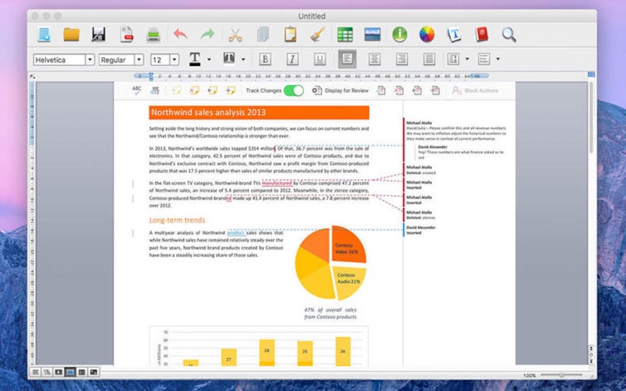626x391 pixels.
Task: Run the ABC spell check in the review bar
Action: (136, 91)
